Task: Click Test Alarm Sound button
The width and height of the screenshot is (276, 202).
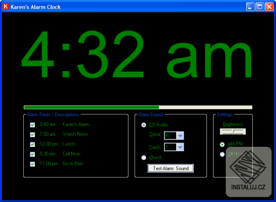Action: click(171, 168)
